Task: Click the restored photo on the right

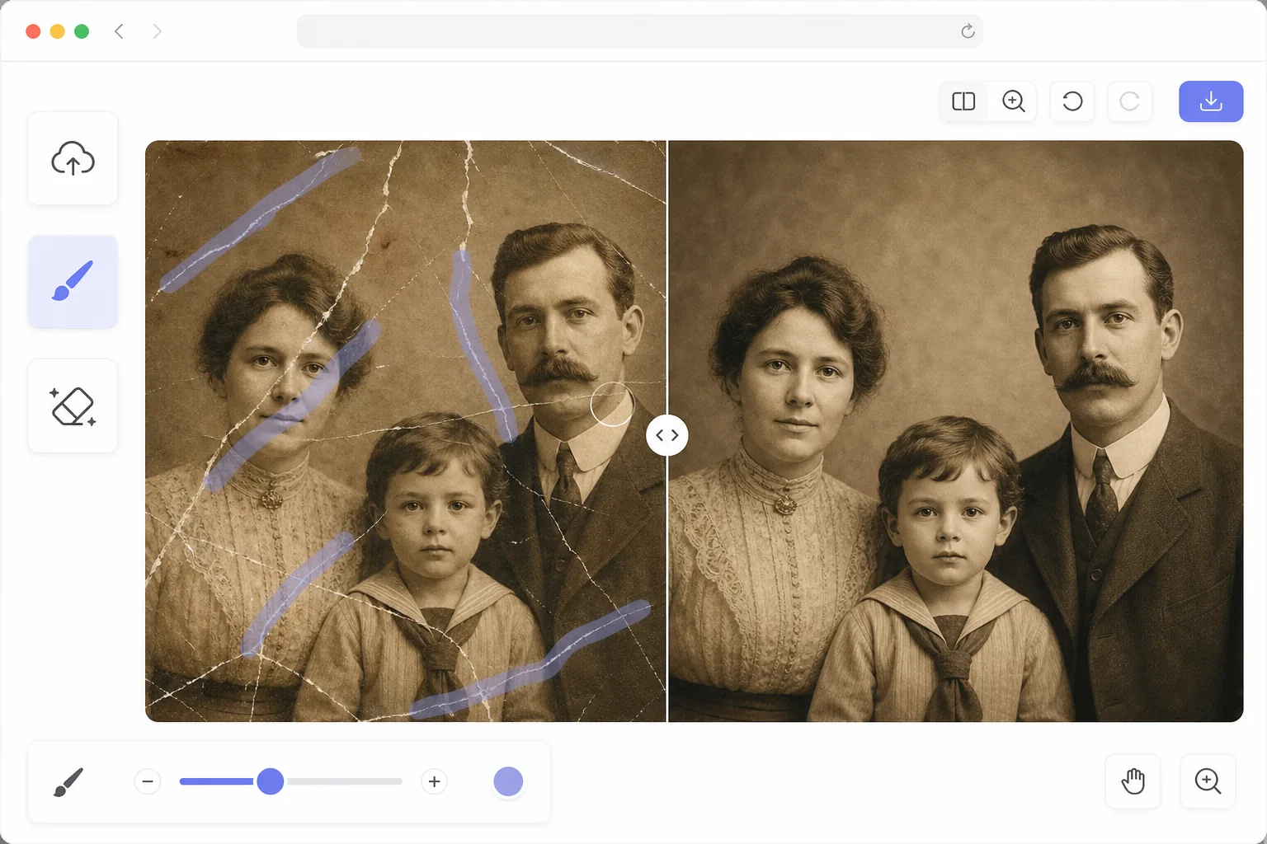Action: (x=955, y=431)
